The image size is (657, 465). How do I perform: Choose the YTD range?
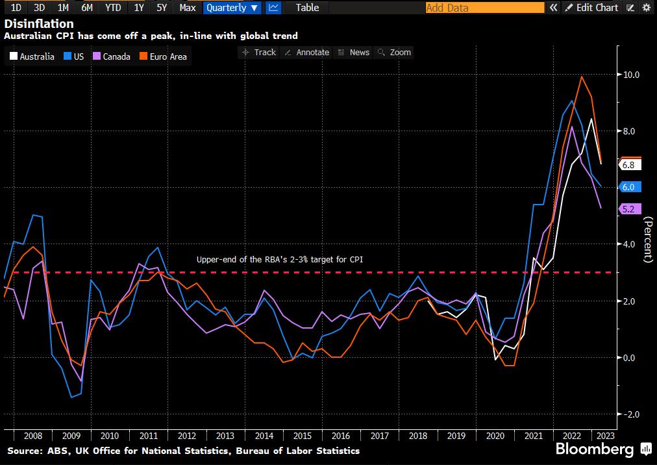113,8
